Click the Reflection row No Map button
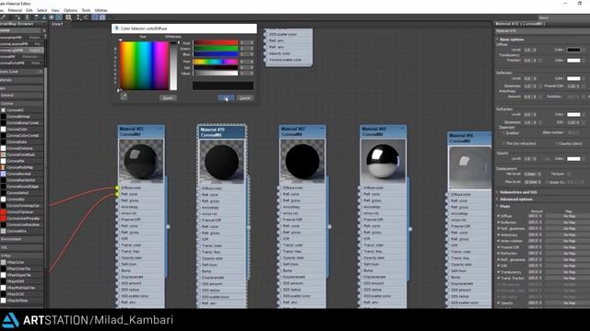The image size is (590, 331). 569,223
